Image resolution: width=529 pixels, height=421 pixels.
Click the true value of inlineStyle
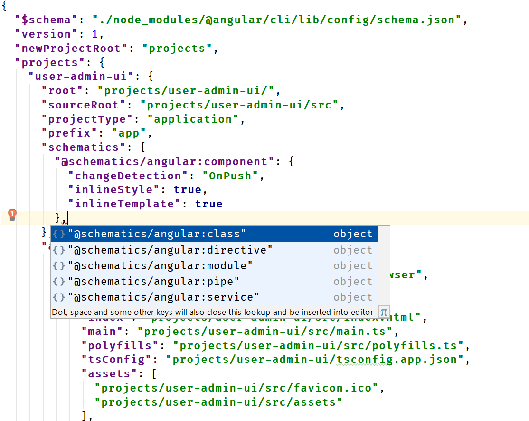click(x=187, y=190)
